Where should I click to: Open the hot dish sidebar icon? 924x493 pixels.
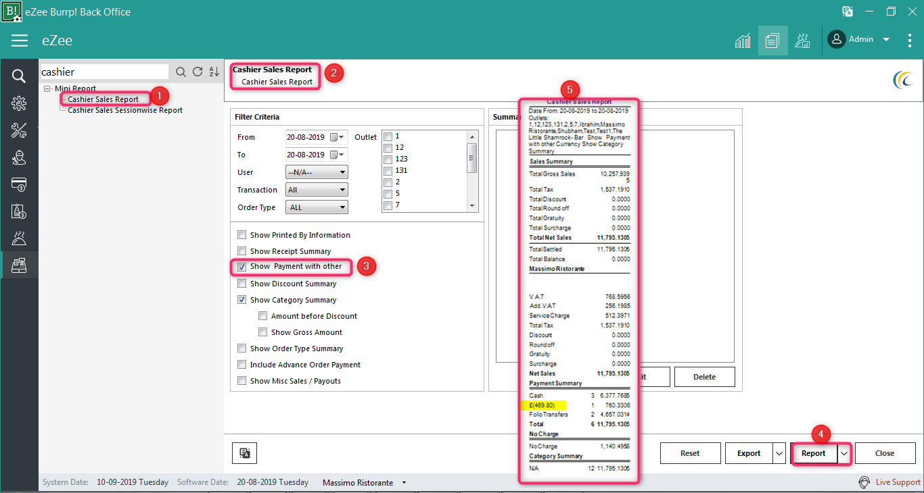(x=19, y=238)
